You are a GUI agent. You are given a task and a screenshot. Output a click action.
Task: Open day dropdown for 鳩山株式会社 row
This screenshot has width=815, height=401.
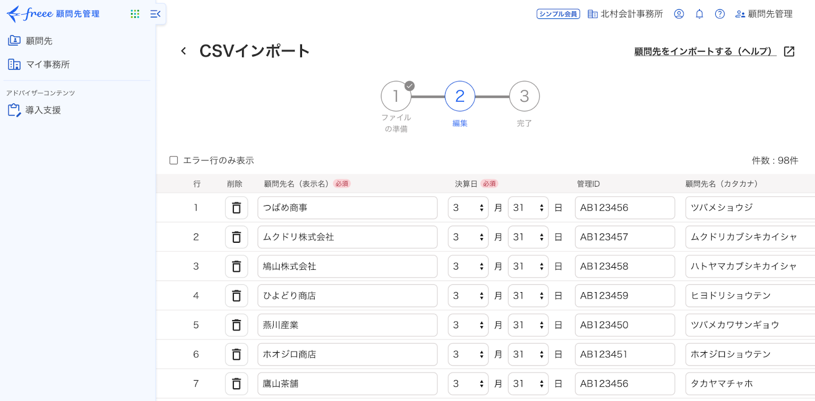point(528,266)
